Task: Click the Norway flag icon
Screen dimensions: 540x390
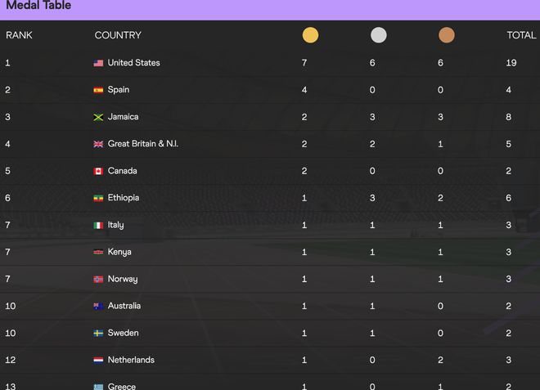Action: 98,279
